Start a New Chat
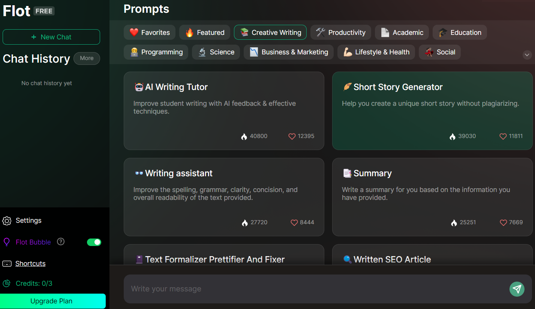535x309 pixels. 51,37
